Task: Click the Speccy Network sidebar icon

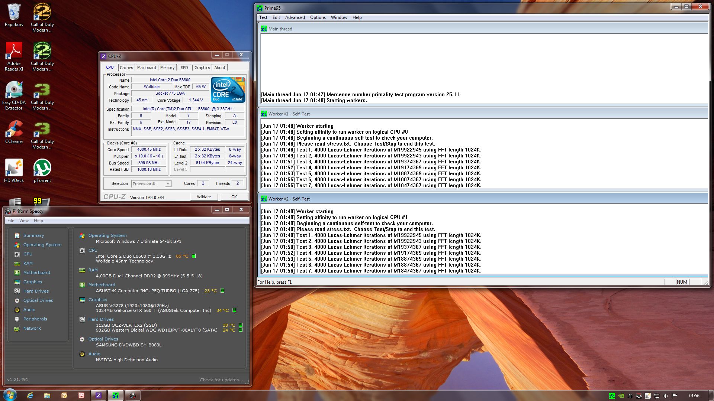Action: (17, 328)
